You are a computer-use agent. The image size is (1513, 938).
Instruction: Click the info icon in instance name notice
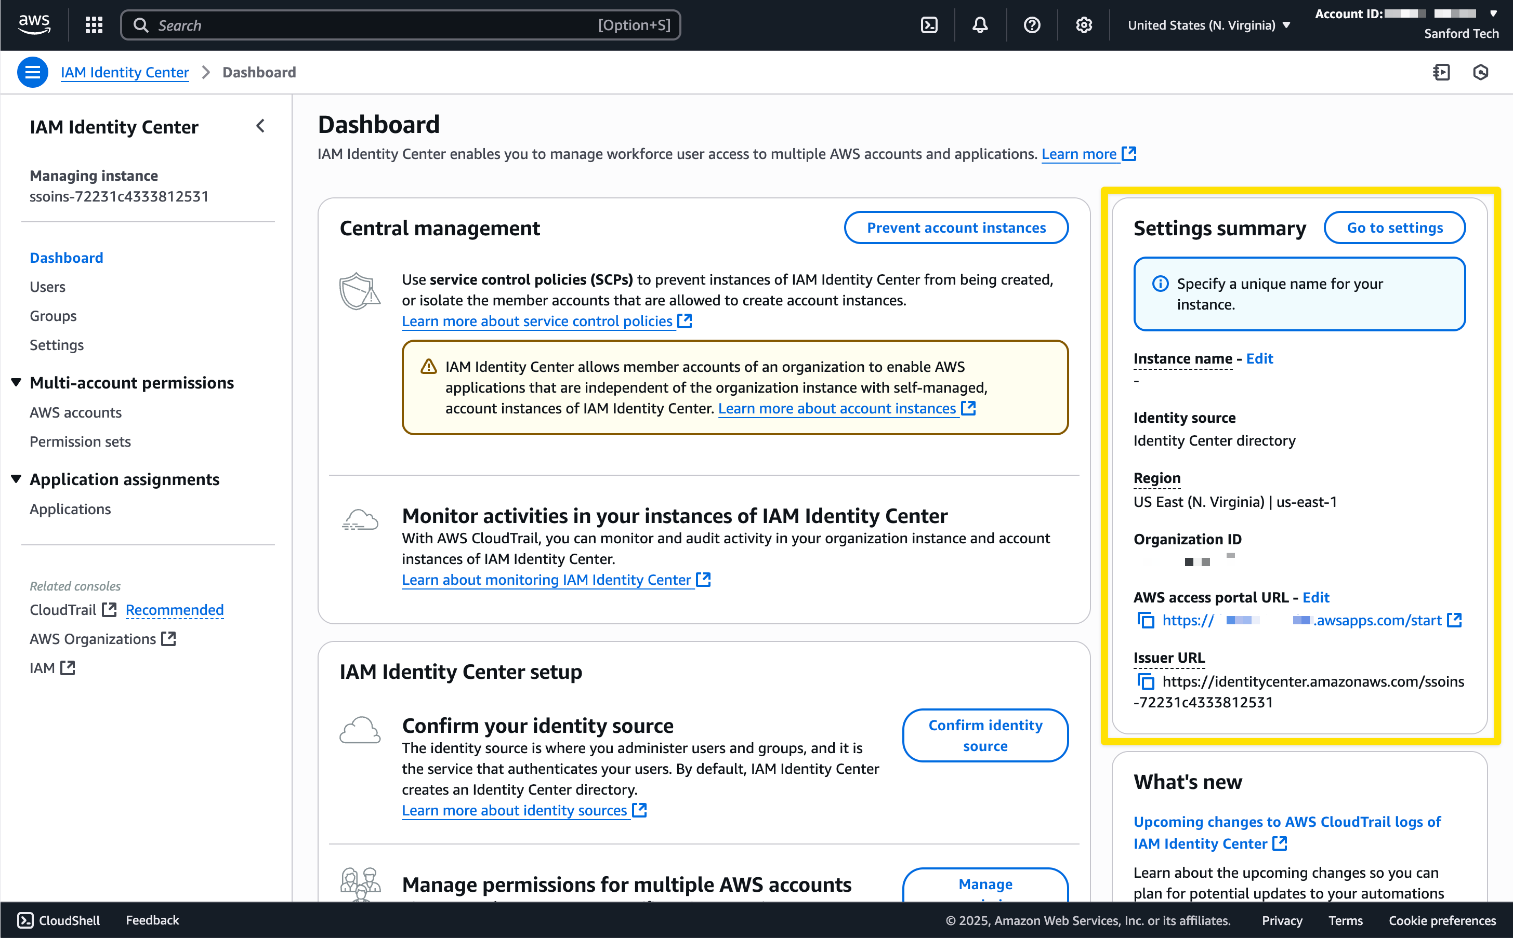[1160, 284]
